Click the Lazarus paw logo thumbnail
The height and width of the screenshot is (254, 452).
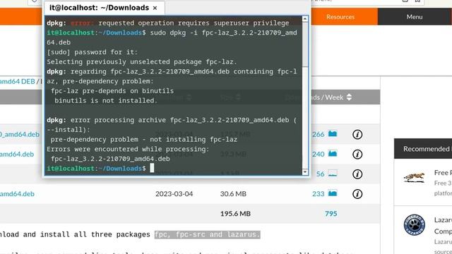point(415,224)
